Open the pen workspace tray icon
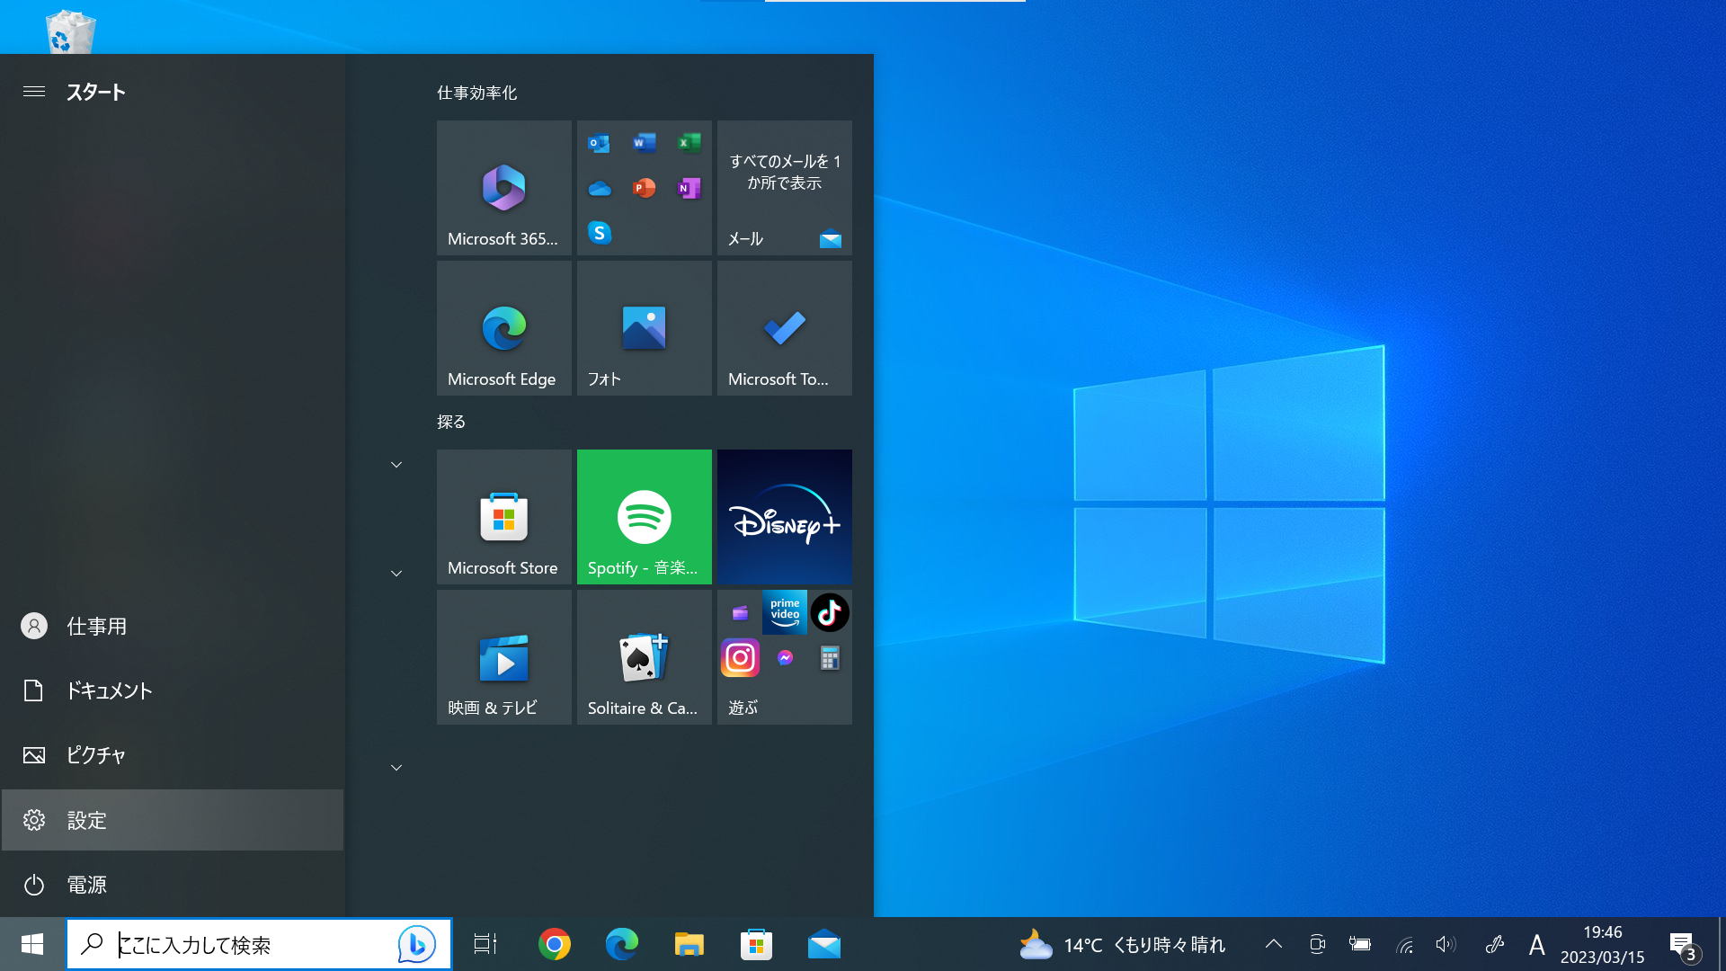 [1494, 944]
